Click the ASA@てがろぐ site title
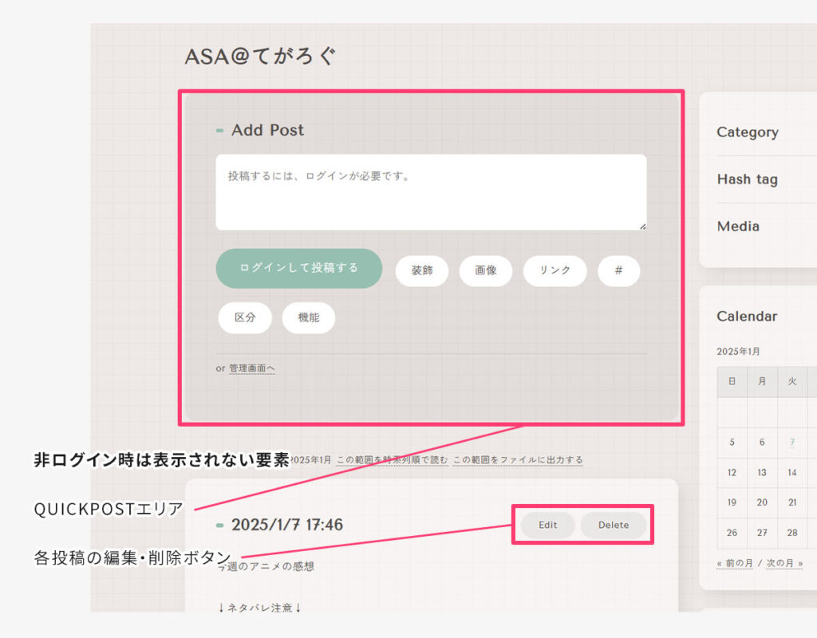Viewport: 817px width, 638px height. (261, 57)
